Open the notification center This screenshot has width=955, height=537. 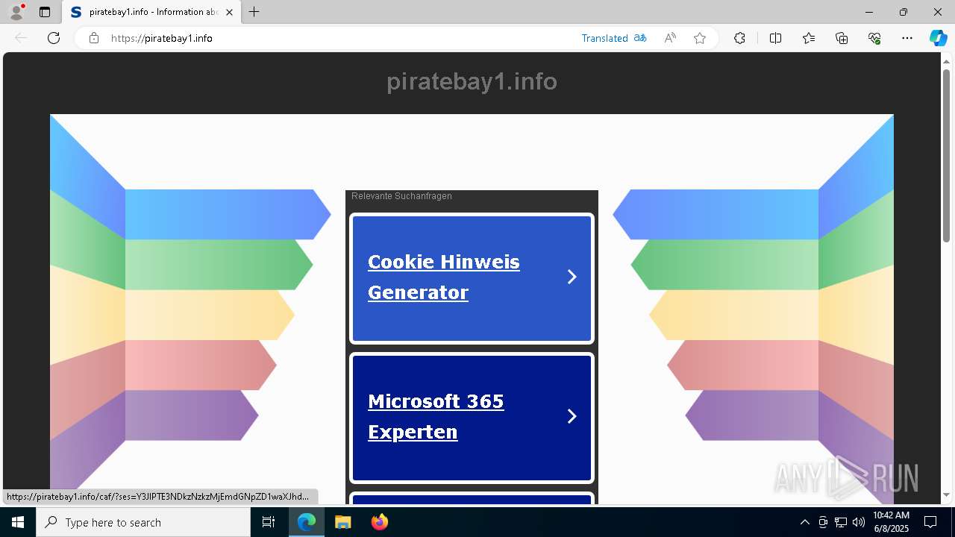pos(930,522)
